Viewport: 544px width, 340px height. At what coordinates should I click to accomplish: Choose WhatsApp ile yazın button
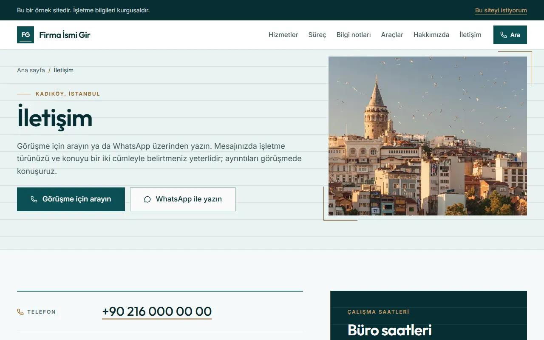183,199
